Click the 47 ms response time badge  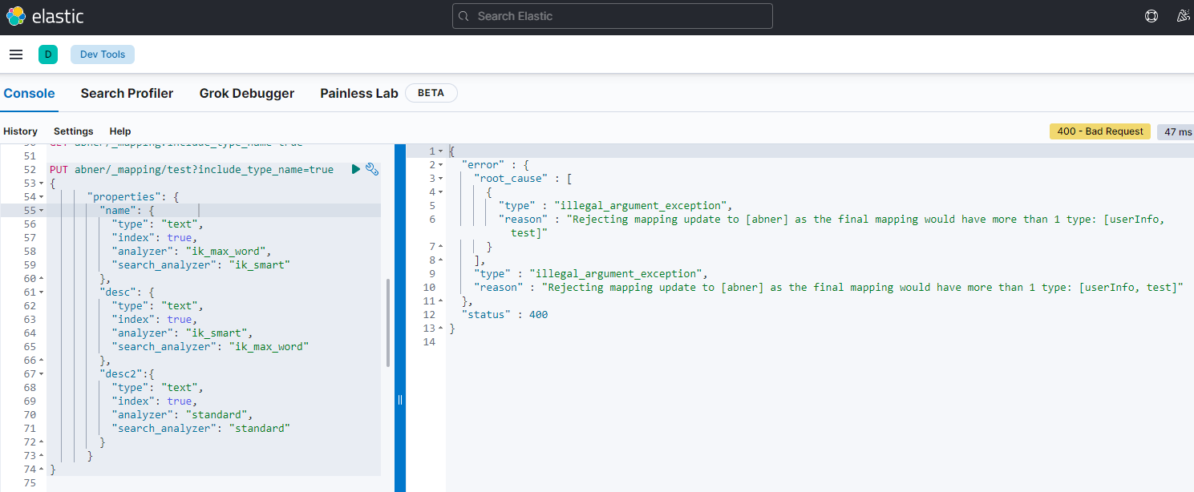[1176, 131]
